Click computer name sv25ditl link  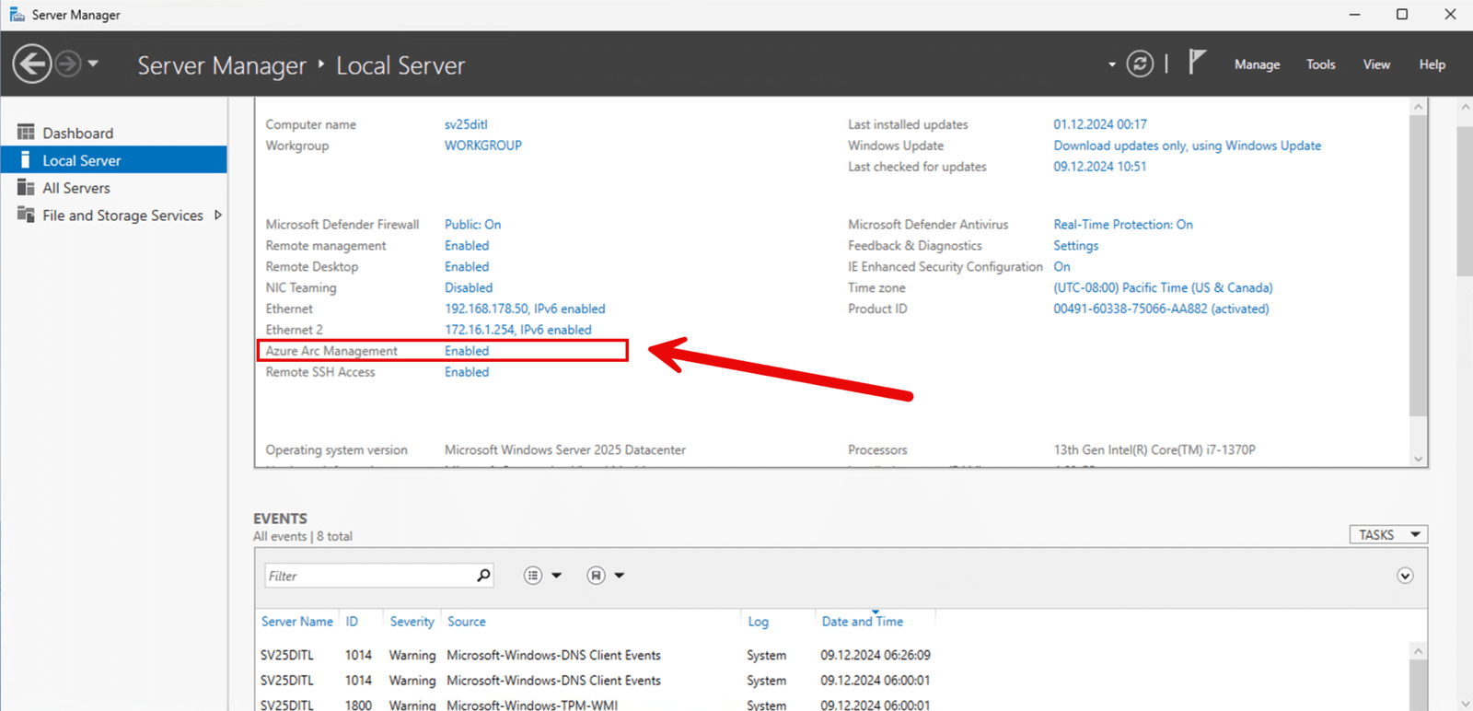click(466, 124)
